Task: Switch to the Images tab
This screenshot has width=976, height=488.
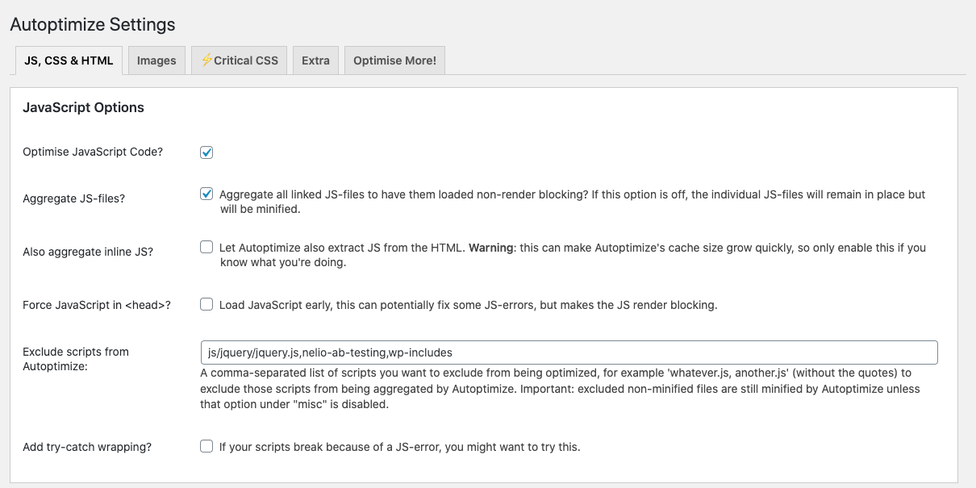Action: point(156,60)
